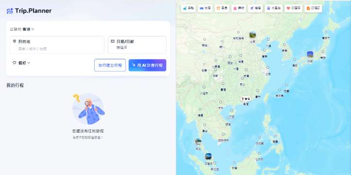Select the Shanghai circle marker
351x175 pixels.
[x=267, y=68]
